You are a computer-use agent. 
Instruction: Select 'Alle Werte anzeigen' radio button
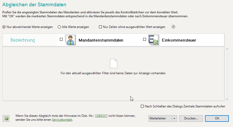[59, 27]
